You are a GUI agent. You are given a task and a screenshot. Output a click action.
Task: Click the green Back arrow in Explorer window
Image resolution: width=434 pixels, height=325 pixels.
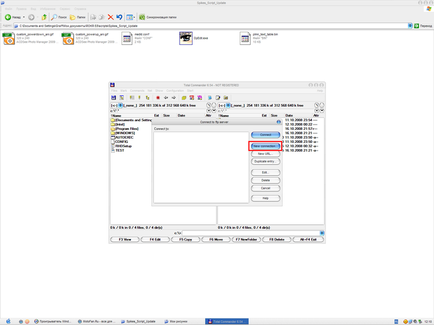tap(8, 17)
